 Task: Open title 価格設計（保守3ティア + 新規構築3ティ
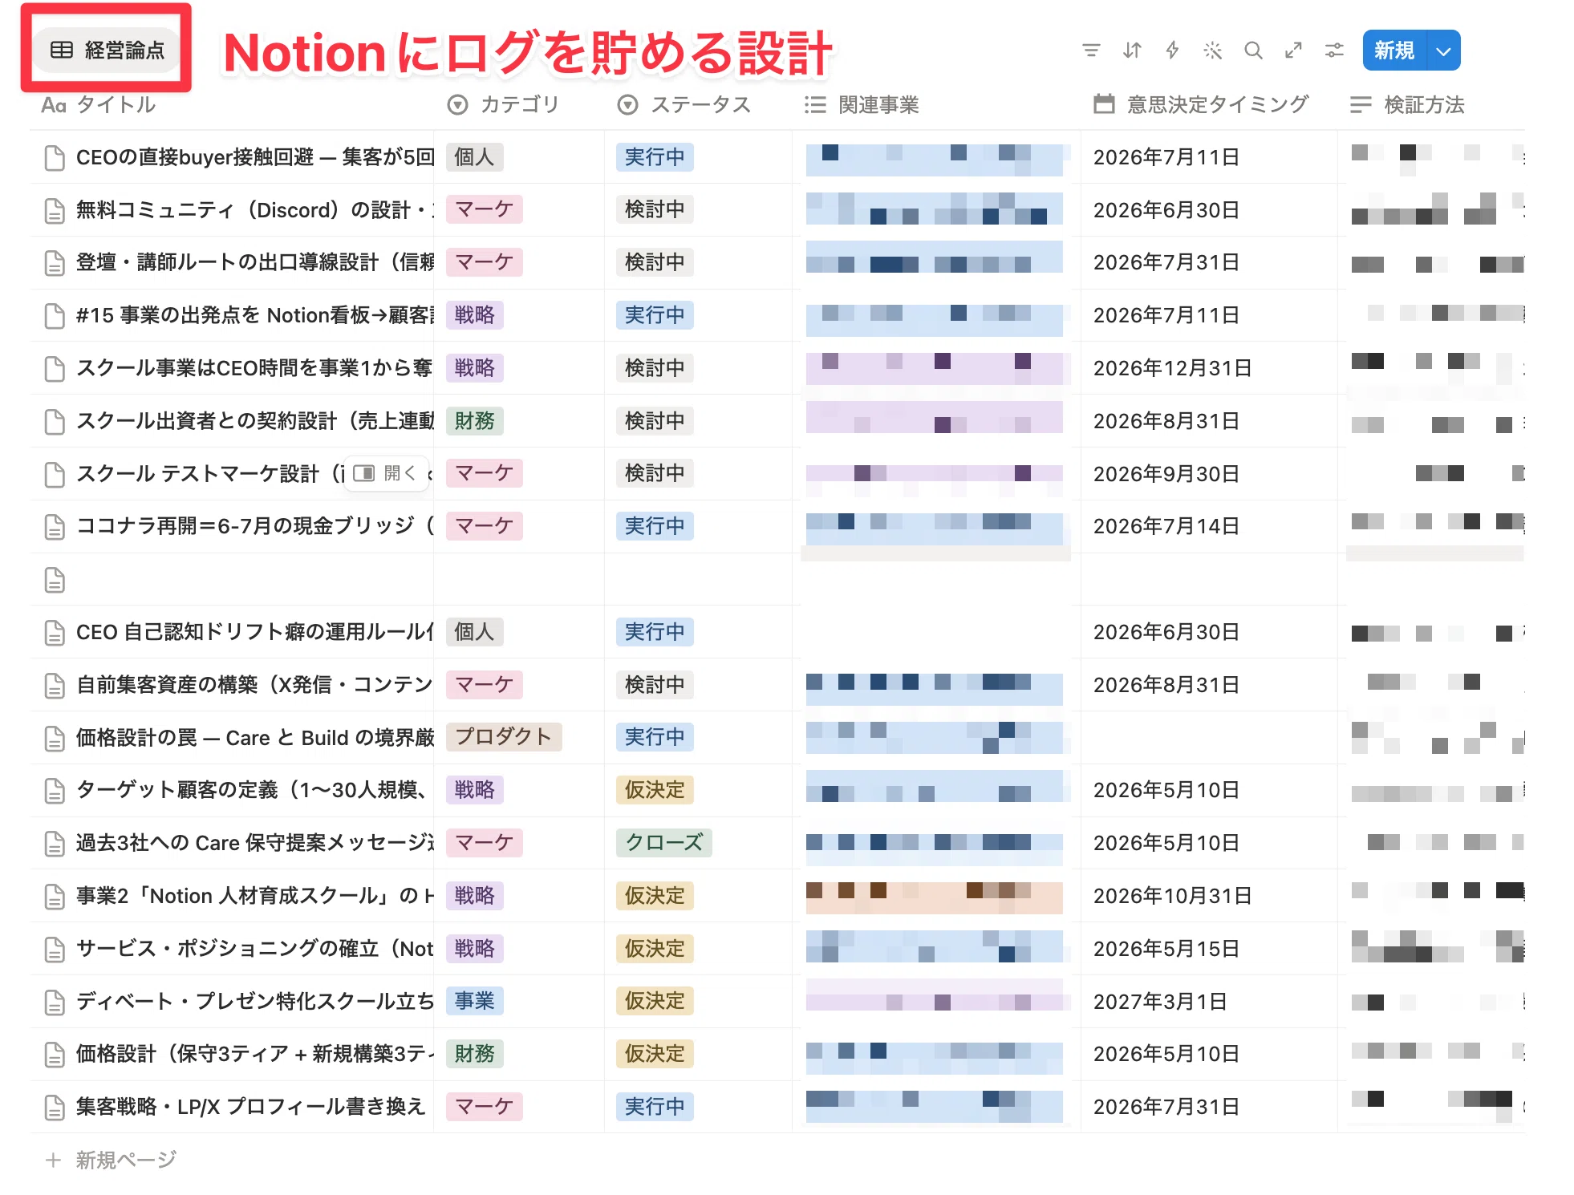(x=255, y=1054)
